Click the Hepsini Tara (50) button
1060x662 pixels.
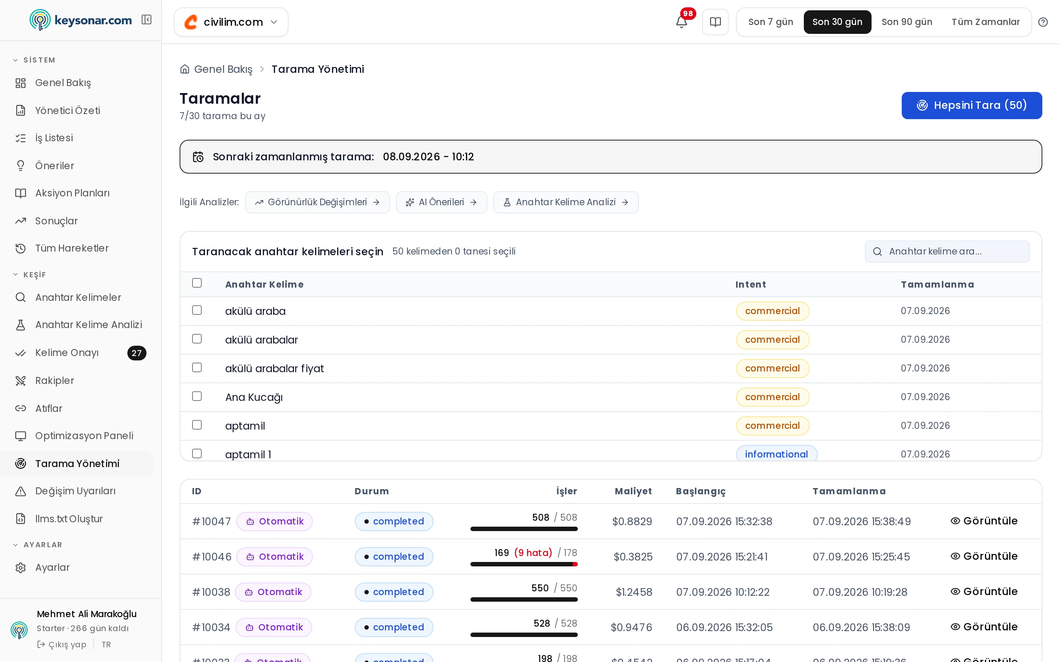(x=972, y=106)
